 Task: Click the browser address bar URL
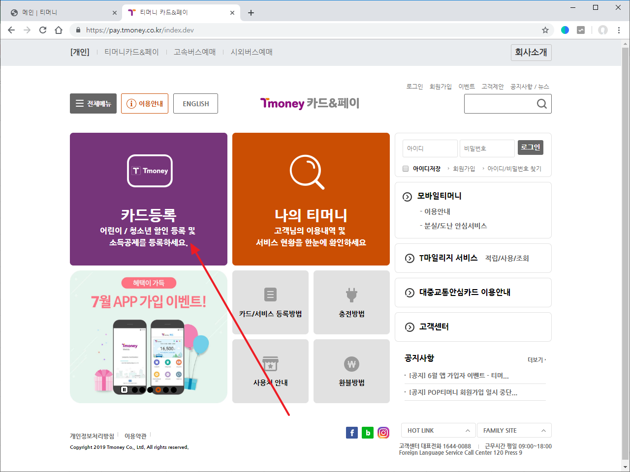[x=140, y=30]
